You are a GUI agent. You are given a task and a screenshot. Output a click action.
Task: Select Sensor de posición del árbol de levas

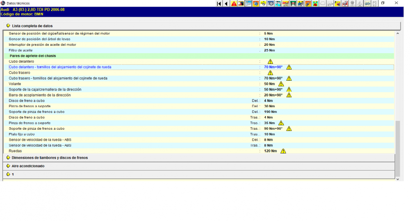point(39,39)
